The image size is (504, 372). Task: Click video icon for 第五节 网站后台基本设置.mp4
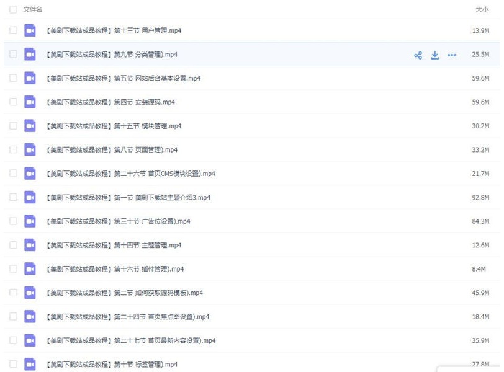click(30, 78)
